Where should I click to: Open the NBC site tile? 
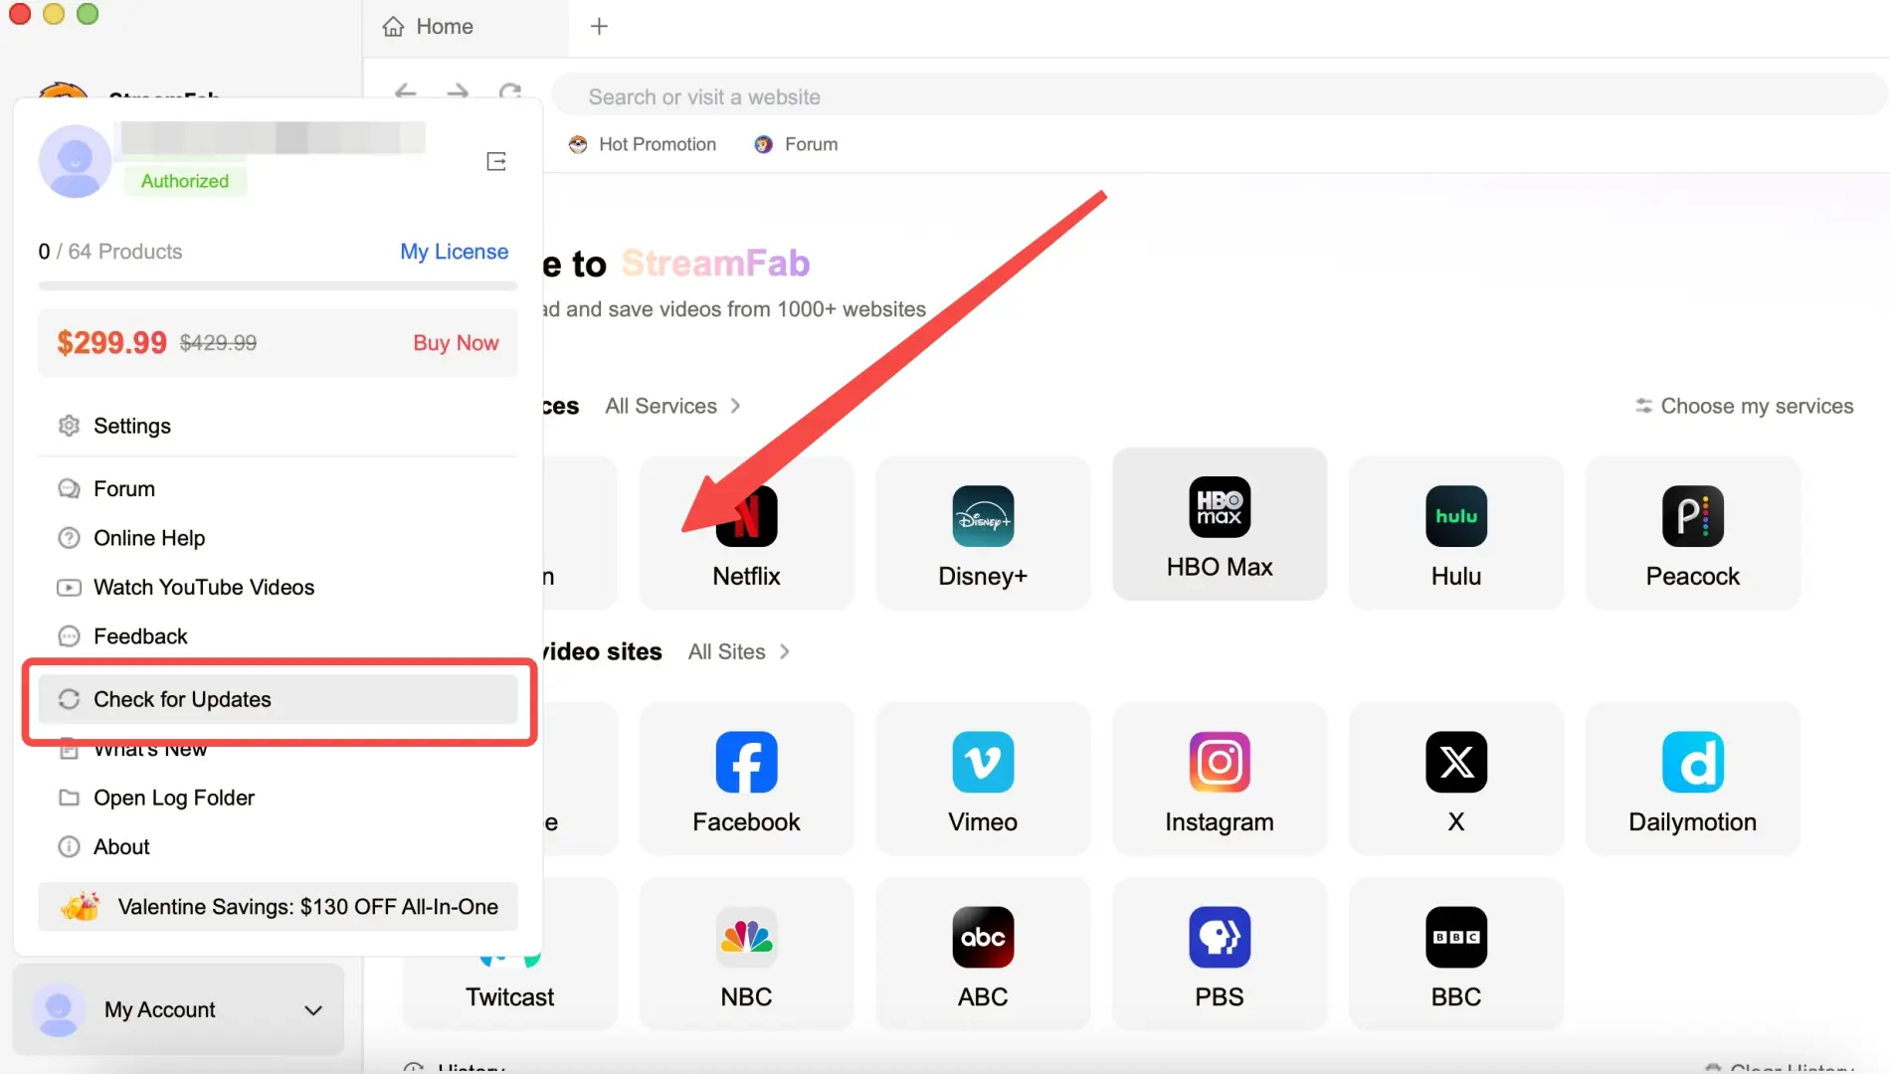tap(746, 954)
